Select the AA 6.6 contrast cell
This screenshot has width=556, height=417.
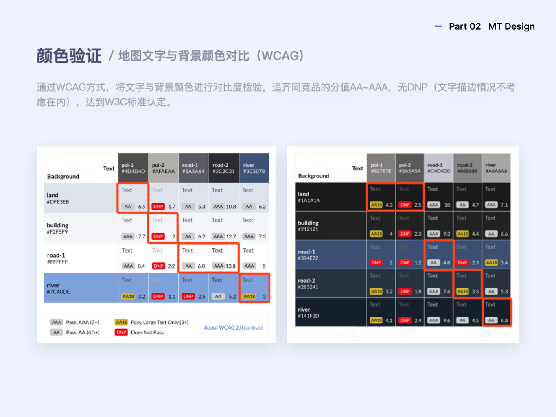[x=497, y=226]
